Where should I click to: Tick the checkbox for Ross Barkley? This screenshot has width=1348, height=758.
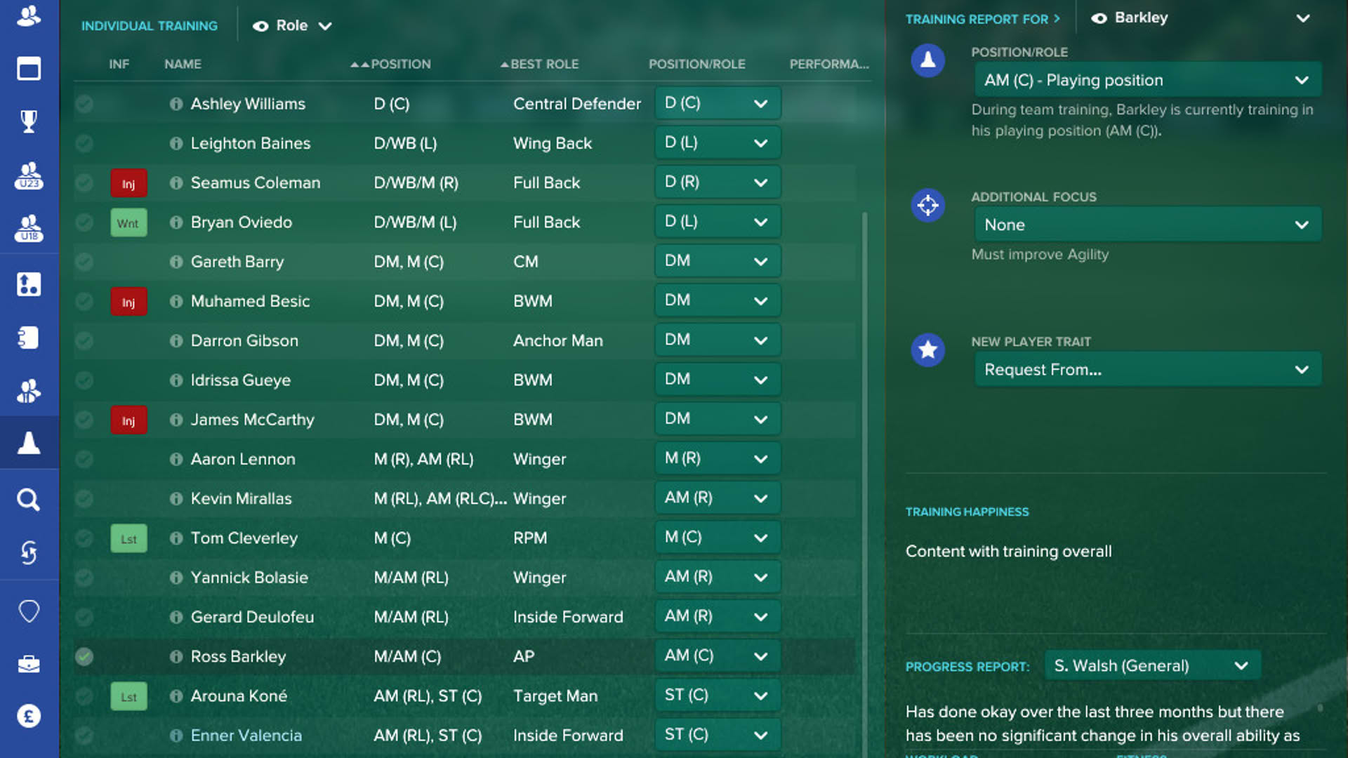pos(84,656)
